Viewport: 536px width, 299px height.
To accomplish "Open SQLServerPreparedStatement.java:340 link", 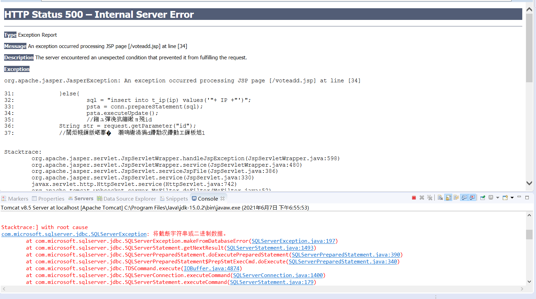I will point(343,262).
